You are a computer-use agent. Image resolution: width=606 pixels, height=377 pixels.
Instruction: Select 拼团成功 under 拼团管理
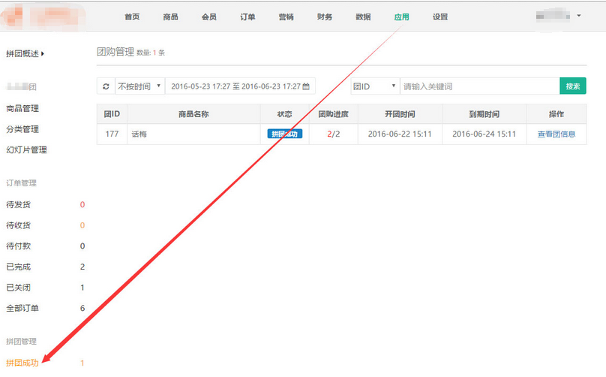coord(22,363)
